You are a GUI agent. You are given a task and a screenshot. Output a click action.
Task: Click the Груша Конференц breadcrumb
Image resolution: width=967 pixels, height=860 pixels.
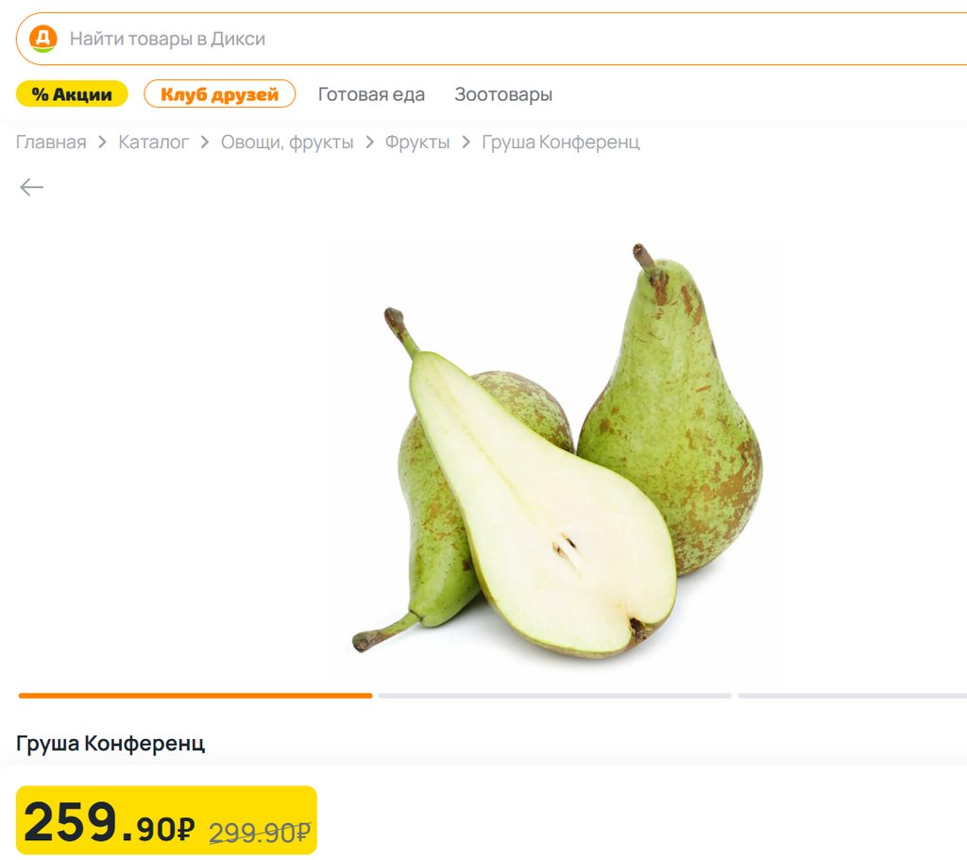(x=561, y=143)
